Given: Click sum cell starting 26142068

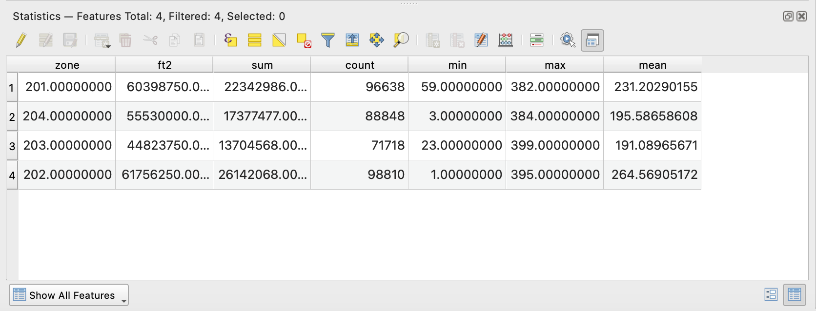Looking at the screenshot, I should click(x=262, y=175).
